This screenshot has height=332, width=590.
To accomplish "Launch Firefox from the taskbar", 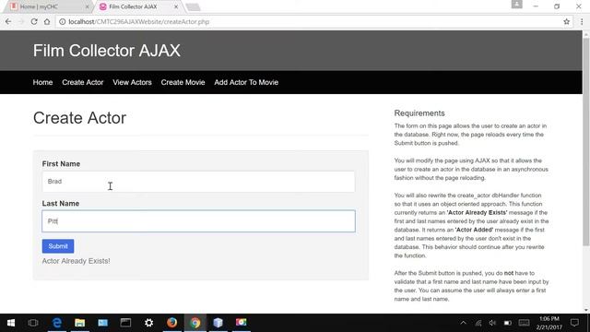I will pos(172,323).
